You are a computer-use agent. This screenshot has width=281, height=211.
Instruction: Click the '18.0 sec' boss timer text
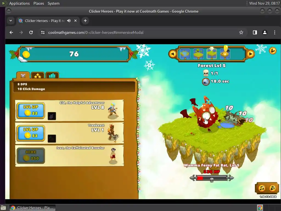(220, 81)
